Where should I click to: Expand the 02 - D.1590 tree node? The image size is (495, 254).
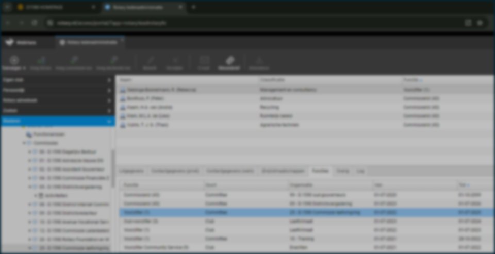[30, 170]
